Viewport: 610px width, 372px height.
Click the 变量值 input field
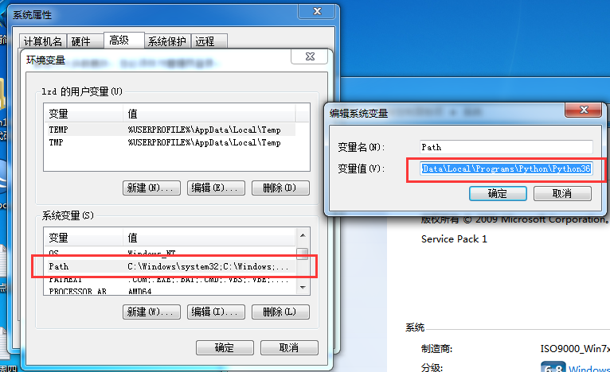[x=506, y=169]
